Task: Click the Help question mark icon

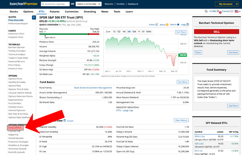Action: [188, 25]
